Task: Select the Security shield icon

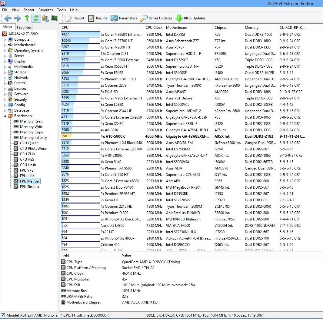Action: [x=10, y=99]
